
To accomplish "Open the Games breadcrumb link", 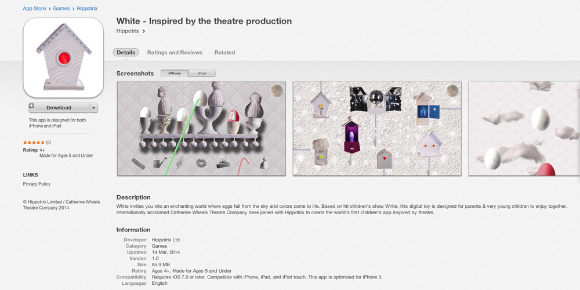I will click(61, 9).
